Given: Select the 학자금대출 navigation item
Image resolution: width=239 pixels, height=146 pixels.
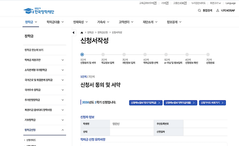Looking at the screenshot, I should click(53, 22).
